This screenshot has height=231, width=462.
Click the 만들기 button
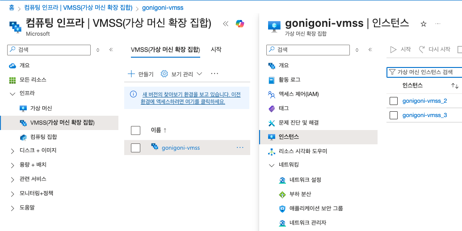click(x=141, y=74)
